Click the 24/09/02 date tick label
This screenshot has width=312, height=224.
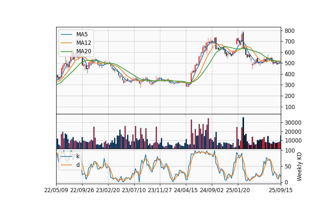point(212,190)
